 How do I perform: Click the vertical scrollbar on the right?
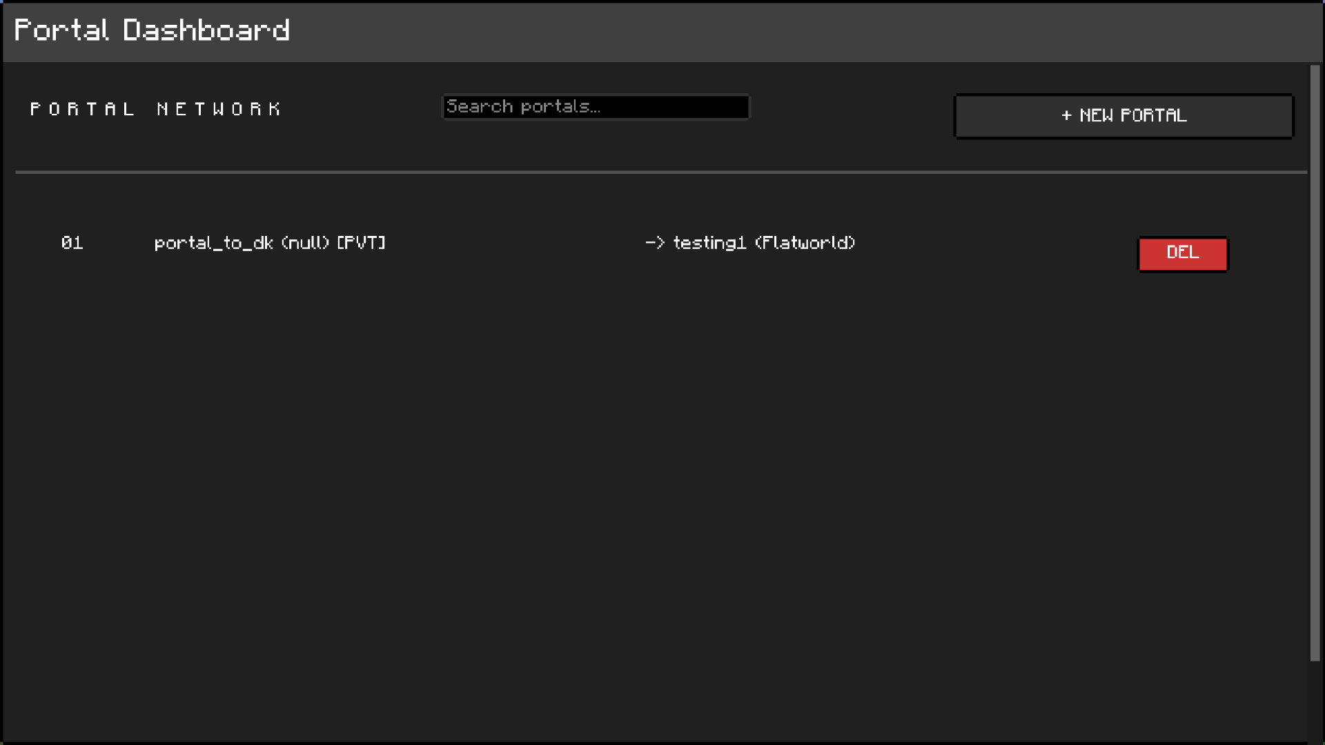pyautogui.click(x=1315, y=364)
